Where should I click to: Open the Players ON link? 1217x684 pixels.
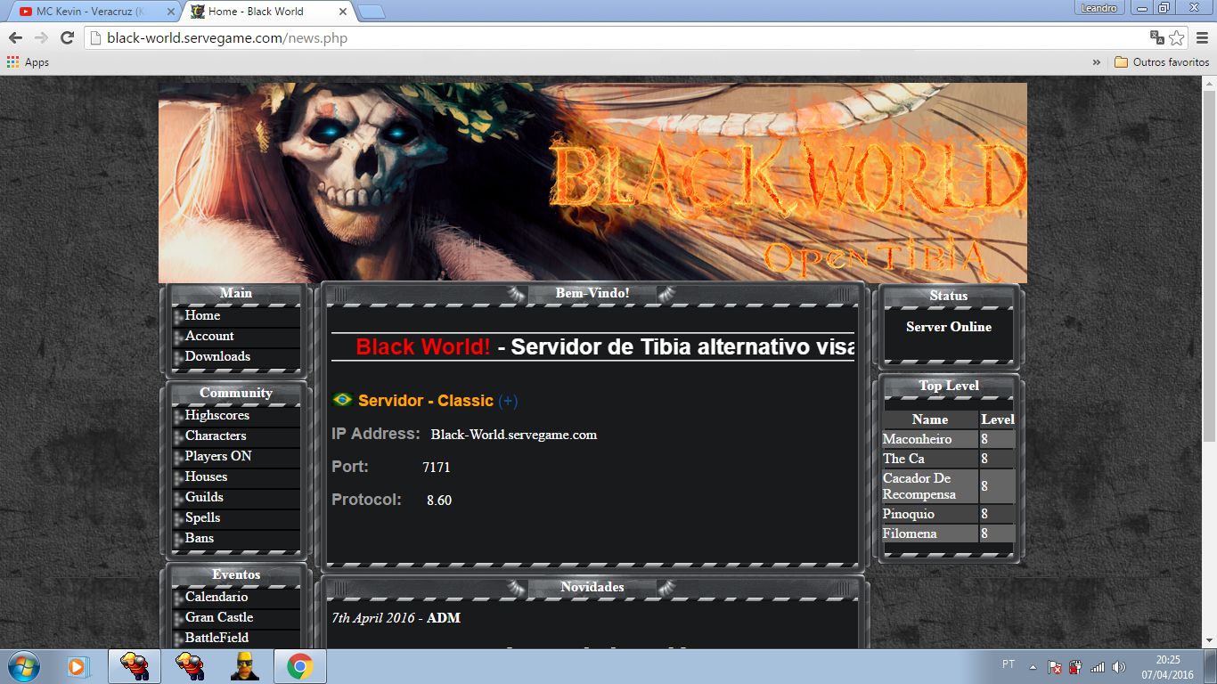[218, 456]
